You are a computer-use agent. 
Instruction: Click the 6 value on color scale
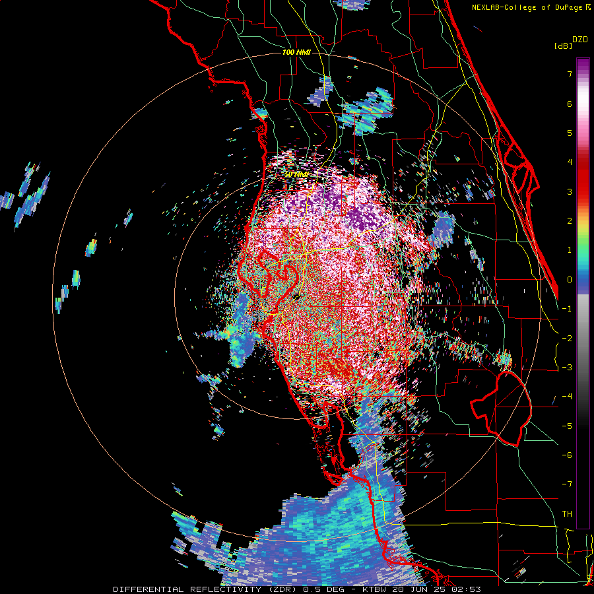pos(570,104)
